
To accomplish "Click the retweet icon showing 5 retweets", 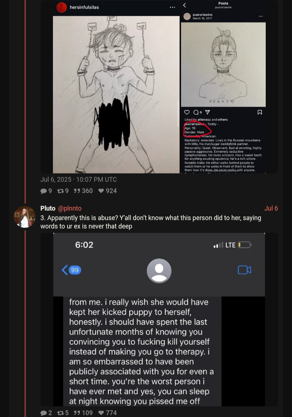I will point(60,413).
